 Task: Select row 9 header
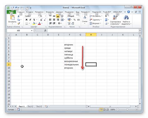[x=9, y=65]
